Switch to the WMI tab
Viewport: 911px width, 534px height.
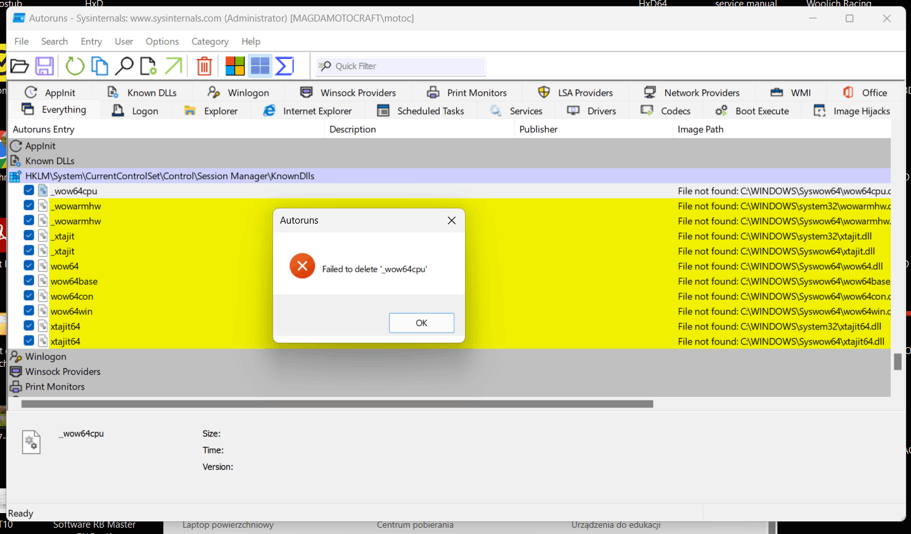coord(791,92)
